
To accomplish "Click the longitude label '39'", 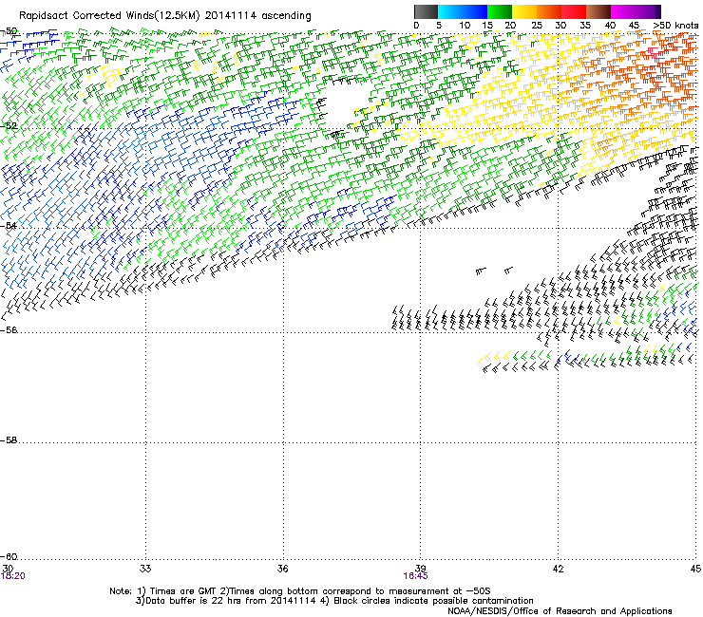I will tap(420, 569).
